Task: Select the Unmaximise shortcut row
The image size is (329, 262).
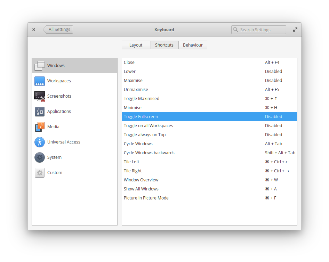Action: coord(209,90)
